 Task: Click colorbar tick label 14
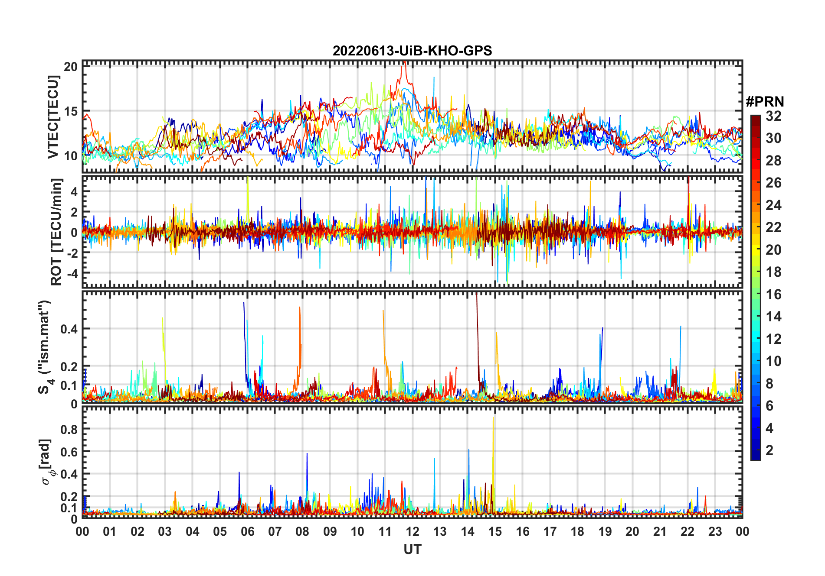pyautogui.click(x=773, y=317)
